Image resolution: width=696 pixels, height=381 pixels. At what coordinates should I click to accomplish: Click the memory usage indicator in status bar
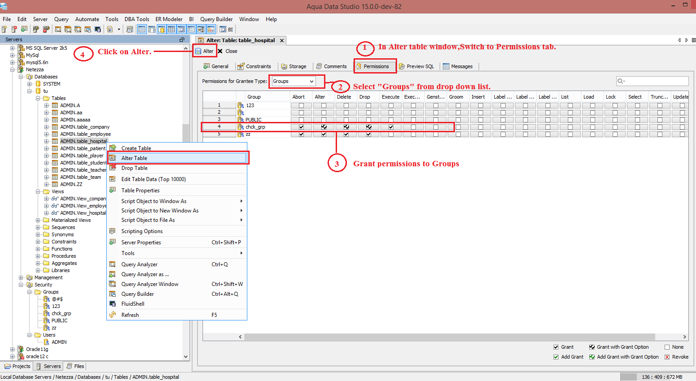click(x=658, y=377)
